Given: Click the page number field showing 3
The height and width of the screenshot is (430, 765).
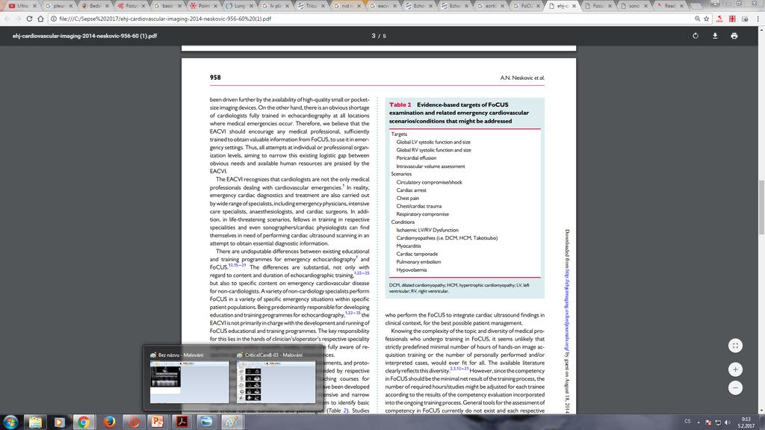Looking at the screenshot, I should (374, 36).
